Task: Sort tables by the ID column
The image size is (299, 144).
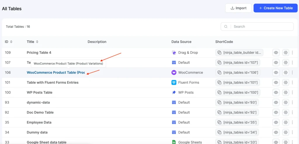Action: (11, 42)
